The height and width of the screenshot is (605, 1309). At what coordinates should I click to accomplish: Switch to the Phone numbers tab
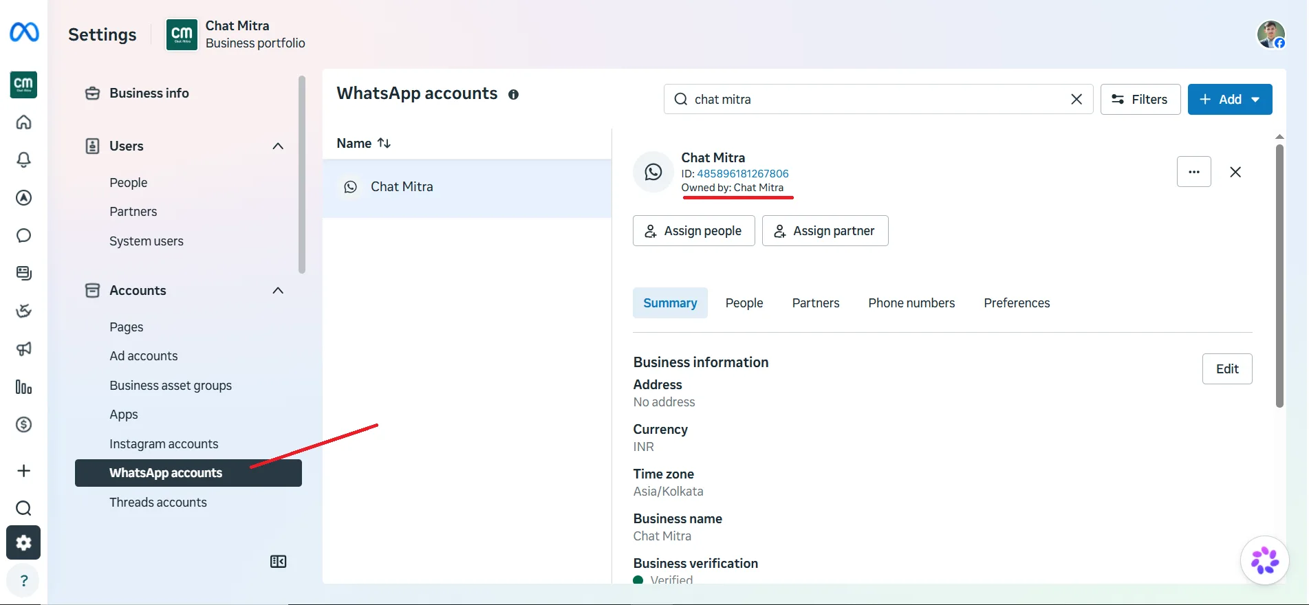pos(911,302)
